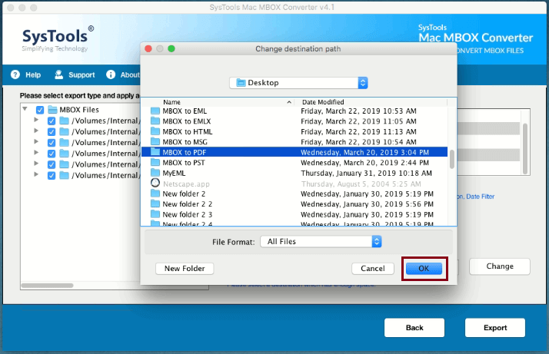The image size is (549, 354).
Task: Click the Export button
Action: (495, 327)
